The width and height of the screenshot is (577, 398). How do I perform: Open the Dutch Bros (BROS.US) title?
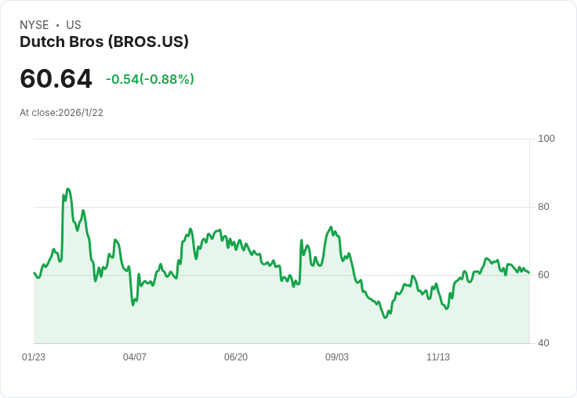tap(104, 42)
